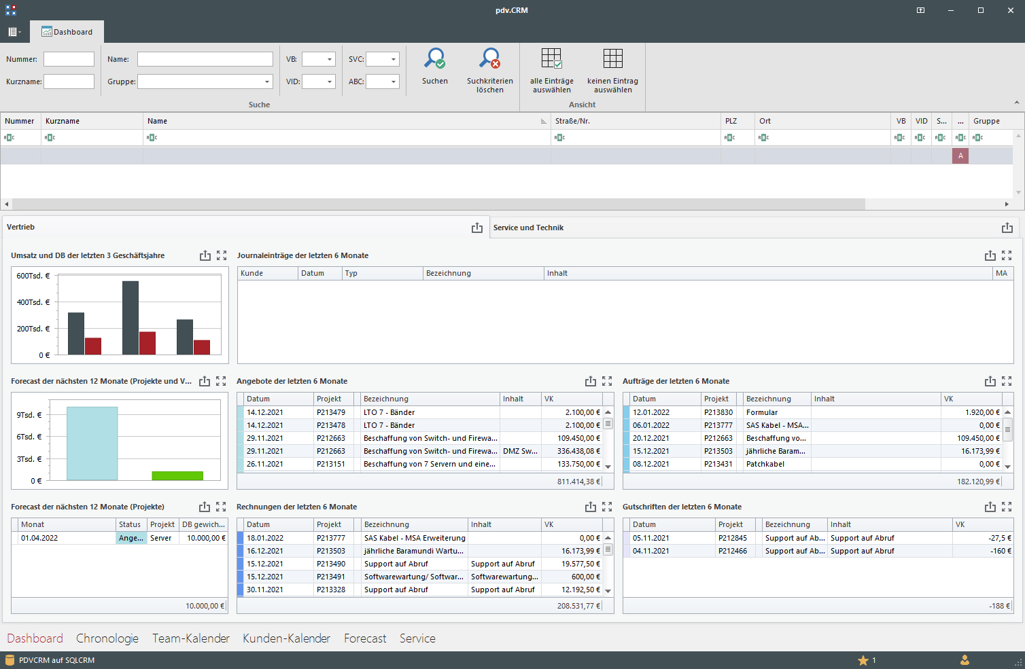Open the Gruppe dropdown

click(x=266, y=82)
